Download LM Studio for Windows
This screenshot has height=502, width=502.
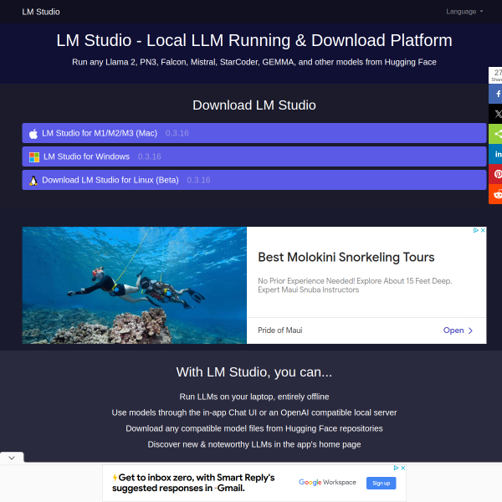pyautogui.click(x=254, y=156)
